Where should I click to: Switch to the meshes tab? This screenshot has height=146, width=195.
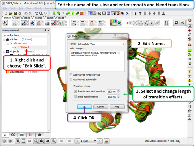[38, 18]
